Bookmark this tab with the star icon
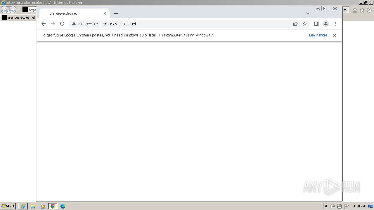The image size is (374, 210). (x=305, y=24)
